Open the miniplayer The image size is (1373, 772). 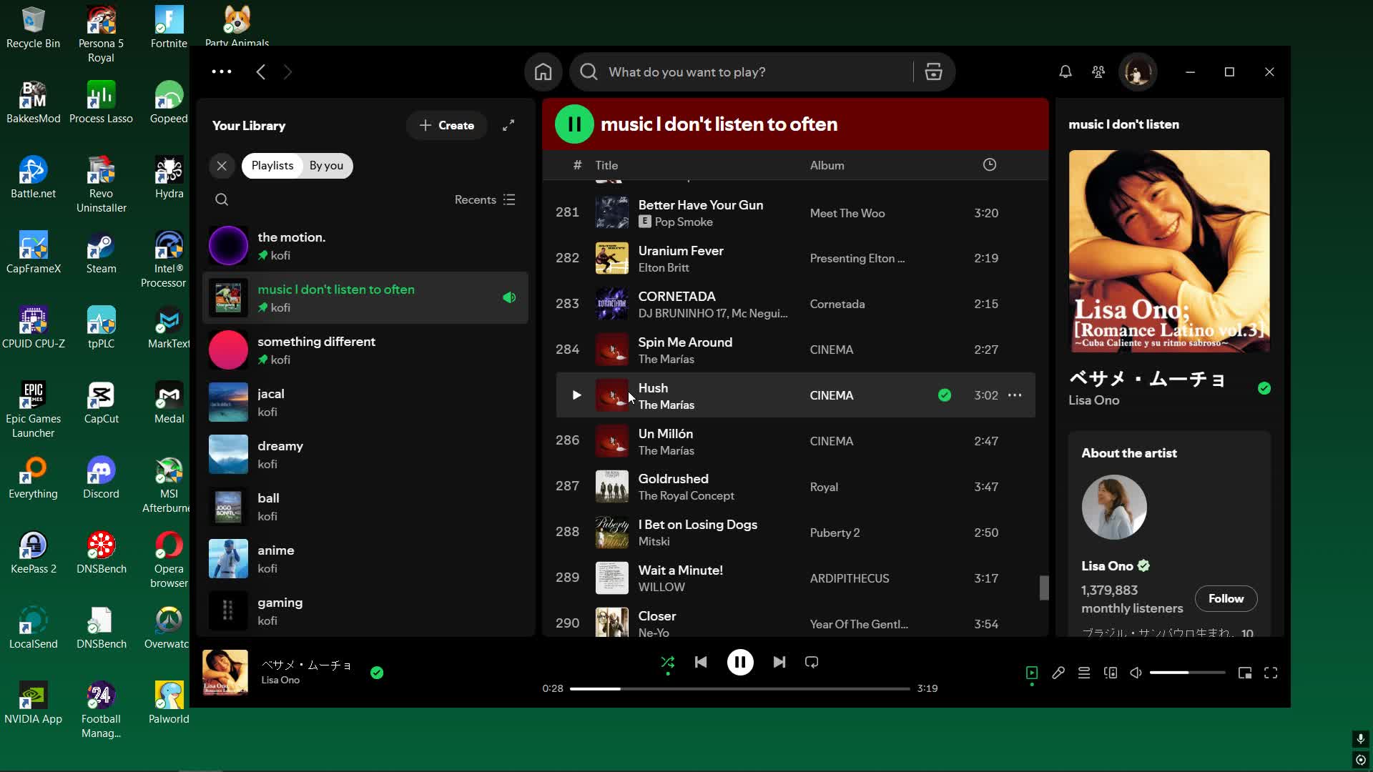click(x=1245, y=673)
